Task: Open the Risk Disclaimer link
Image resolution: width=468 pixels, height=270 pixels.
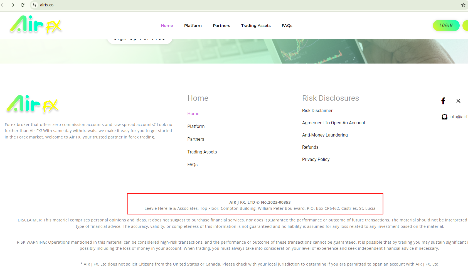Action: (317, 110)
